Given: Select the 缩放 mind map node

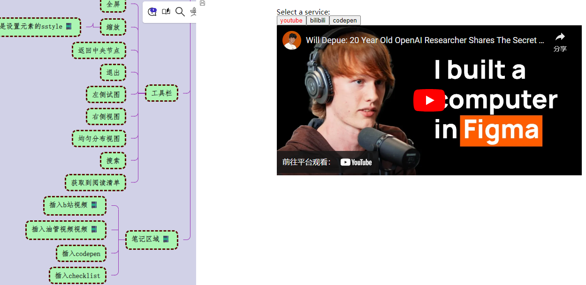Looking at the screenshot, I should (x=113, y=27).
